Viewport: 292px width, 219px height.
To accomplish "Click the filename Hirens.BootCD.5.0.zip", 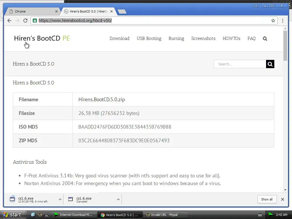I will [102, 100].
